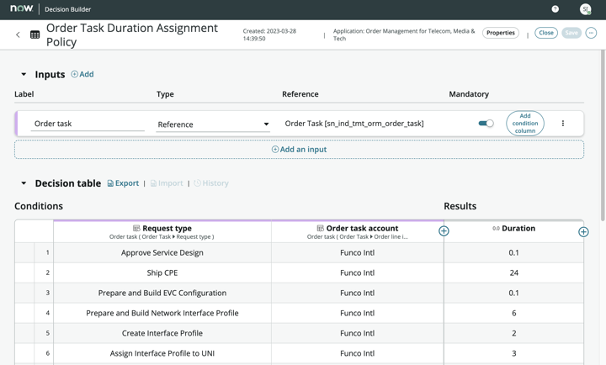606x365 pixels.
Task: Click the Properties button
Action: click(x=501, y=33)
